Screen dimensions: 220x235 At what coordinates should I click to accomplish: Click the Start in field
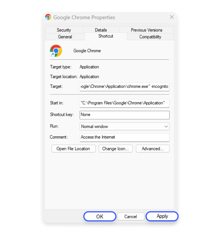pos(124,103)
